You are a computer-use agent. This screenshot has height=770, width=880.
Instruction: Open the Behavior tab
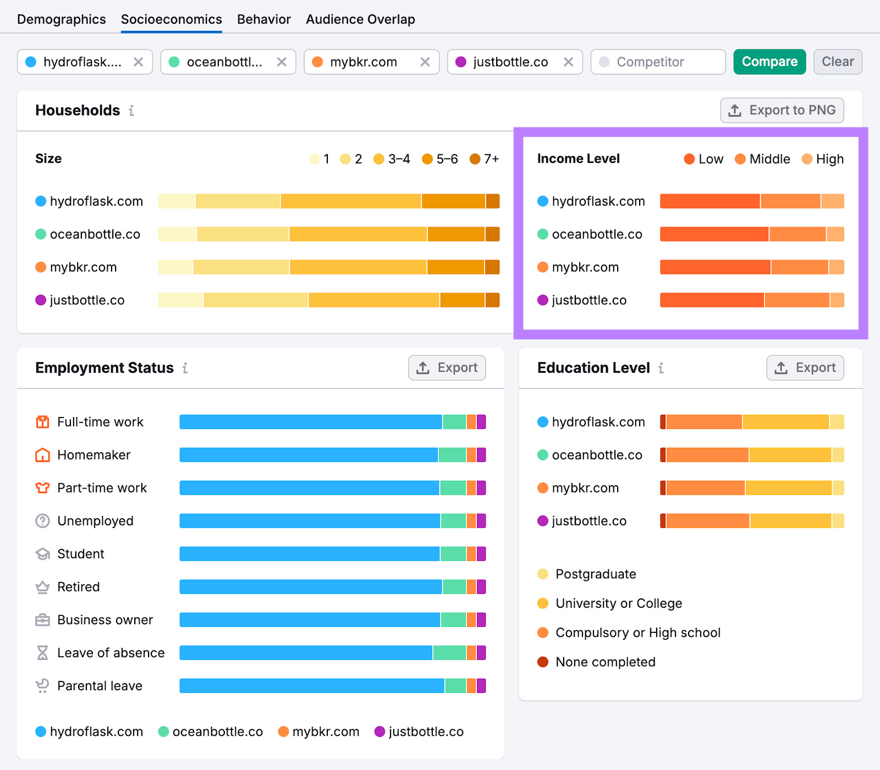263,19
